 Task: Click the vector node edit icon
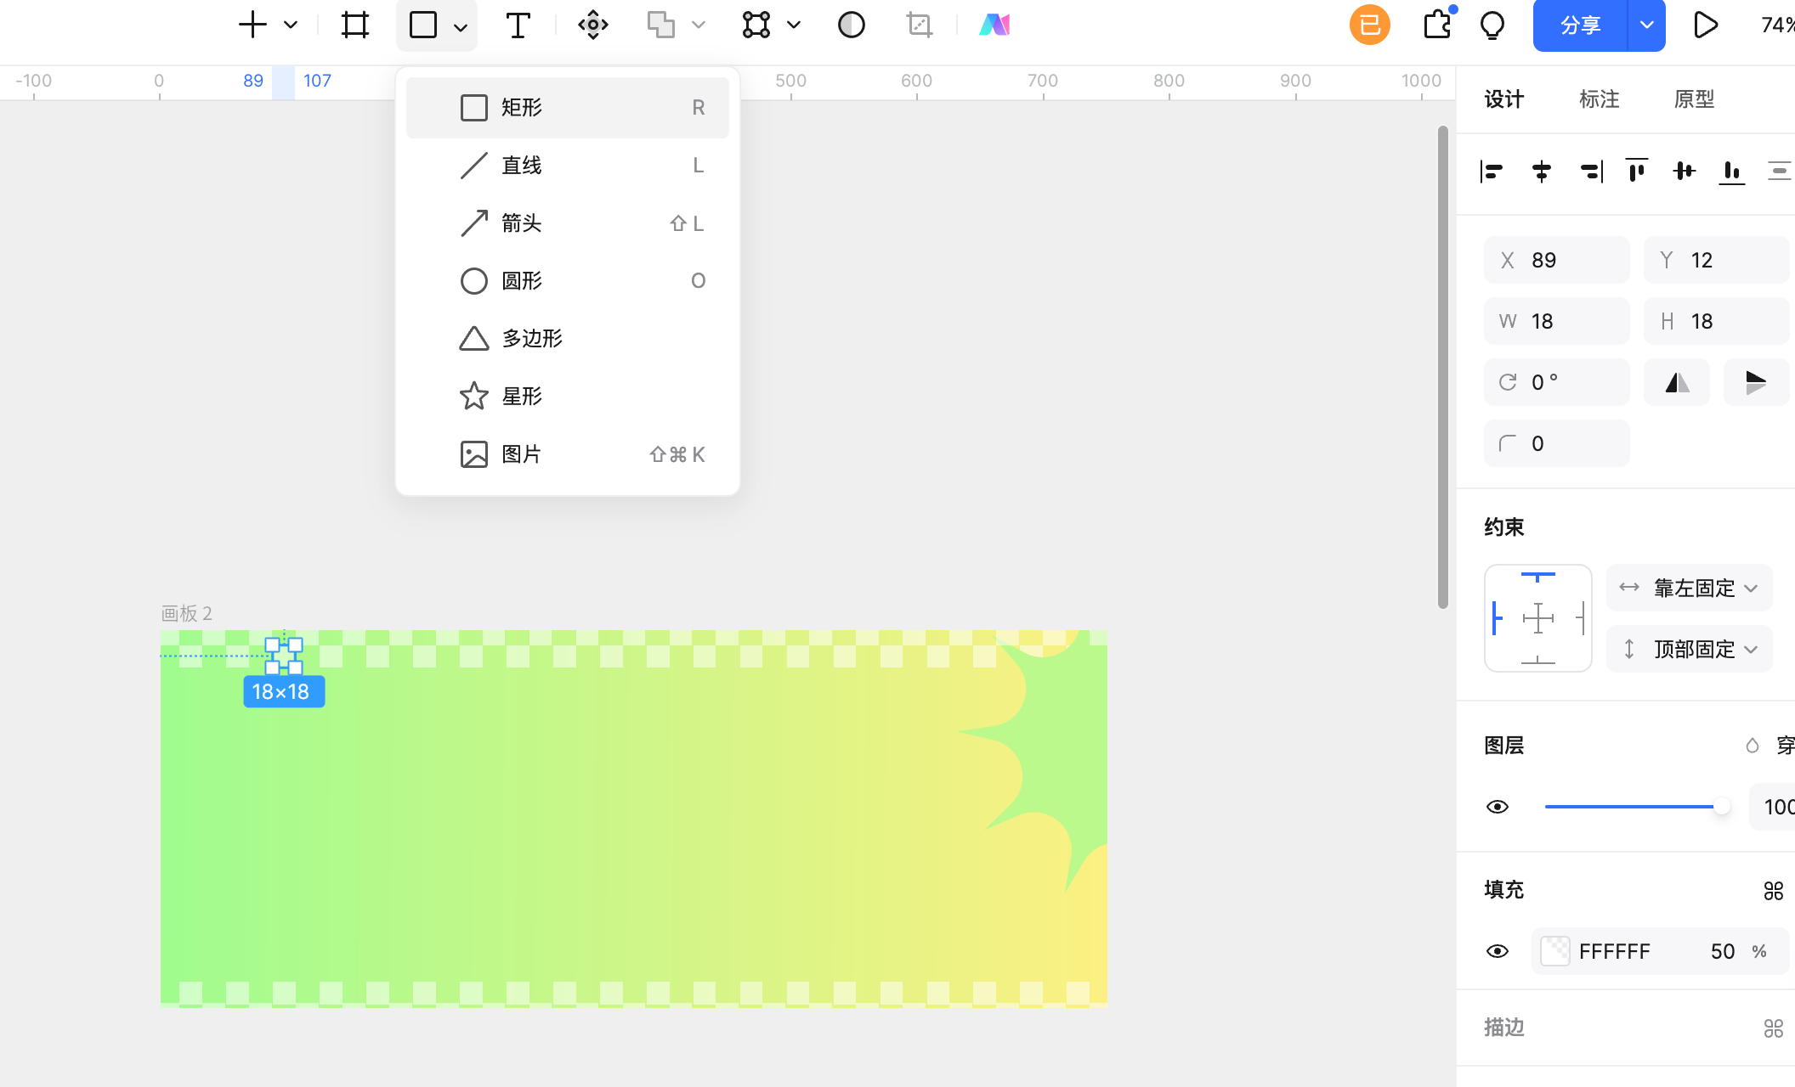pos(756,25)
